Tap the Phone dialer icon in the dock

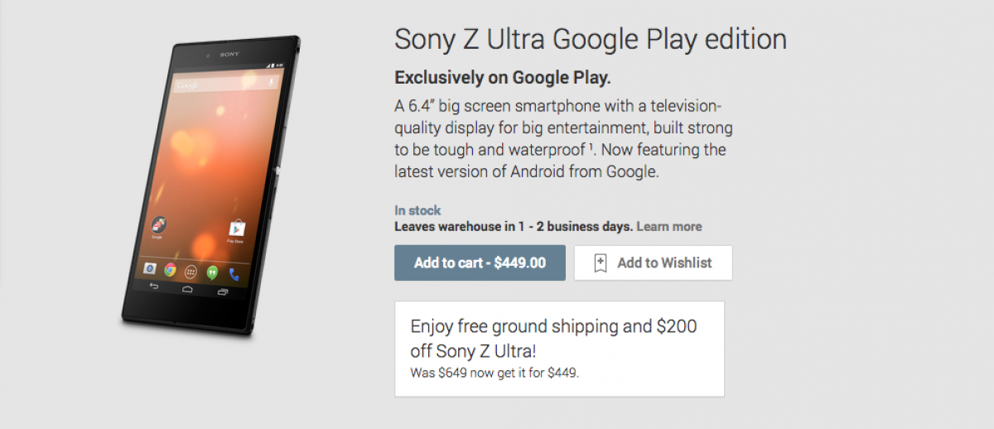[234, 273]
